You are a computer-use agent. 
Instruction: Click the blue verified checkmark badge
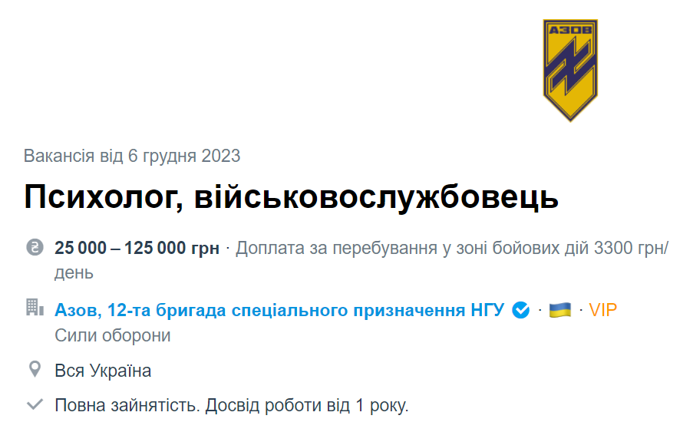click(521, 310)
